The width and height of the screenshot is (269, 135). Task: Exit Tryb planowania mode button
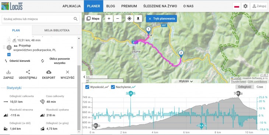pos(161,19)
